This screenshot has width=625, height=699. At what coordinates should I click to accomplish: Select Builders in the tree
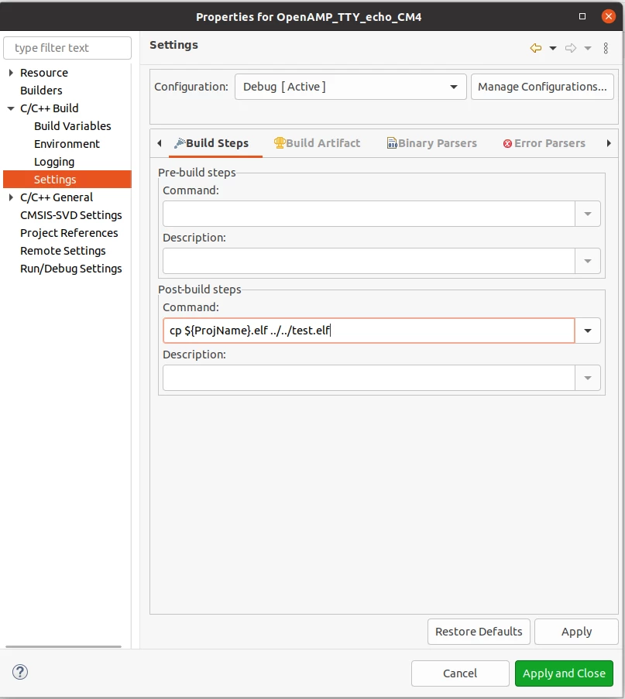pyautogui.click(x=41, y=91)
